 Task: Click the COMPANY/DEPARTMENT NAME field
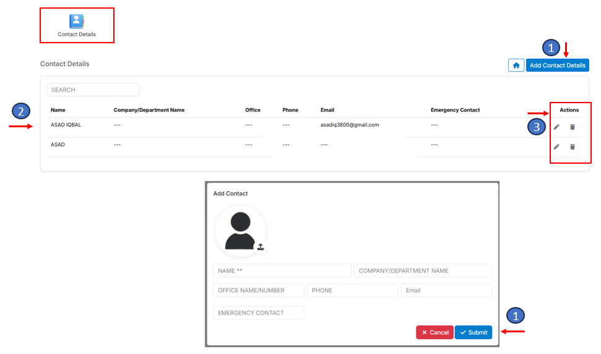(423, 271)
